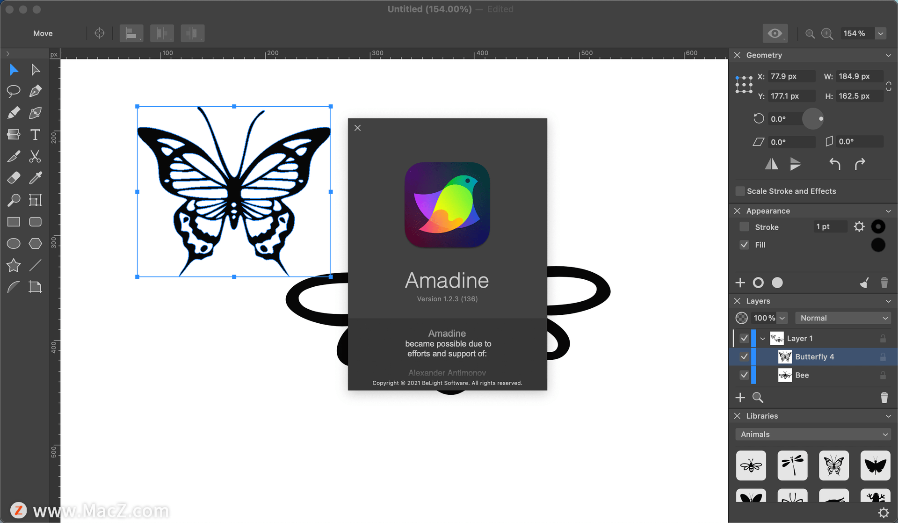This screenshot has width=898, height=523.
Task: Click the flip horizontal icon in Geometry
Action: (772, 164)
